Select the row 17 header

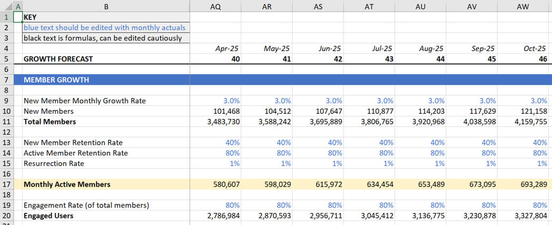pyautogui.click(x=6, y=184)
